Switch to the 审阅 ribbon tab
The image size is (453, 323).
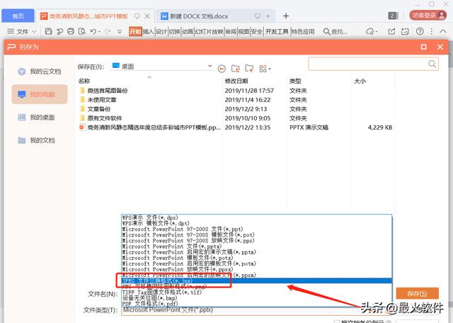(231, 31)
